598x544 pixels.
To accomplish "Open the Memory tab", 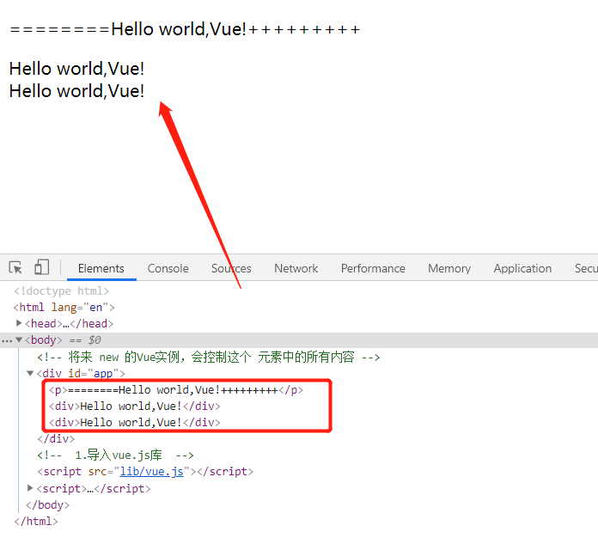I will (449, 268).
